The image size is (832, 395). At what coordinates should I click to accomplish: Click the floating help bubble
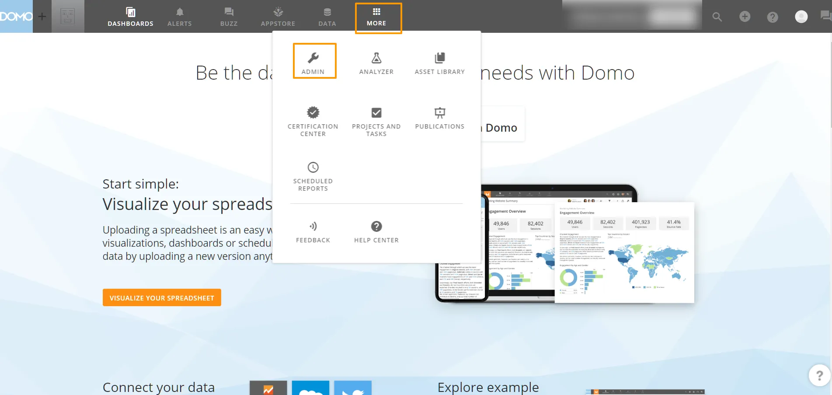(819, 375)
